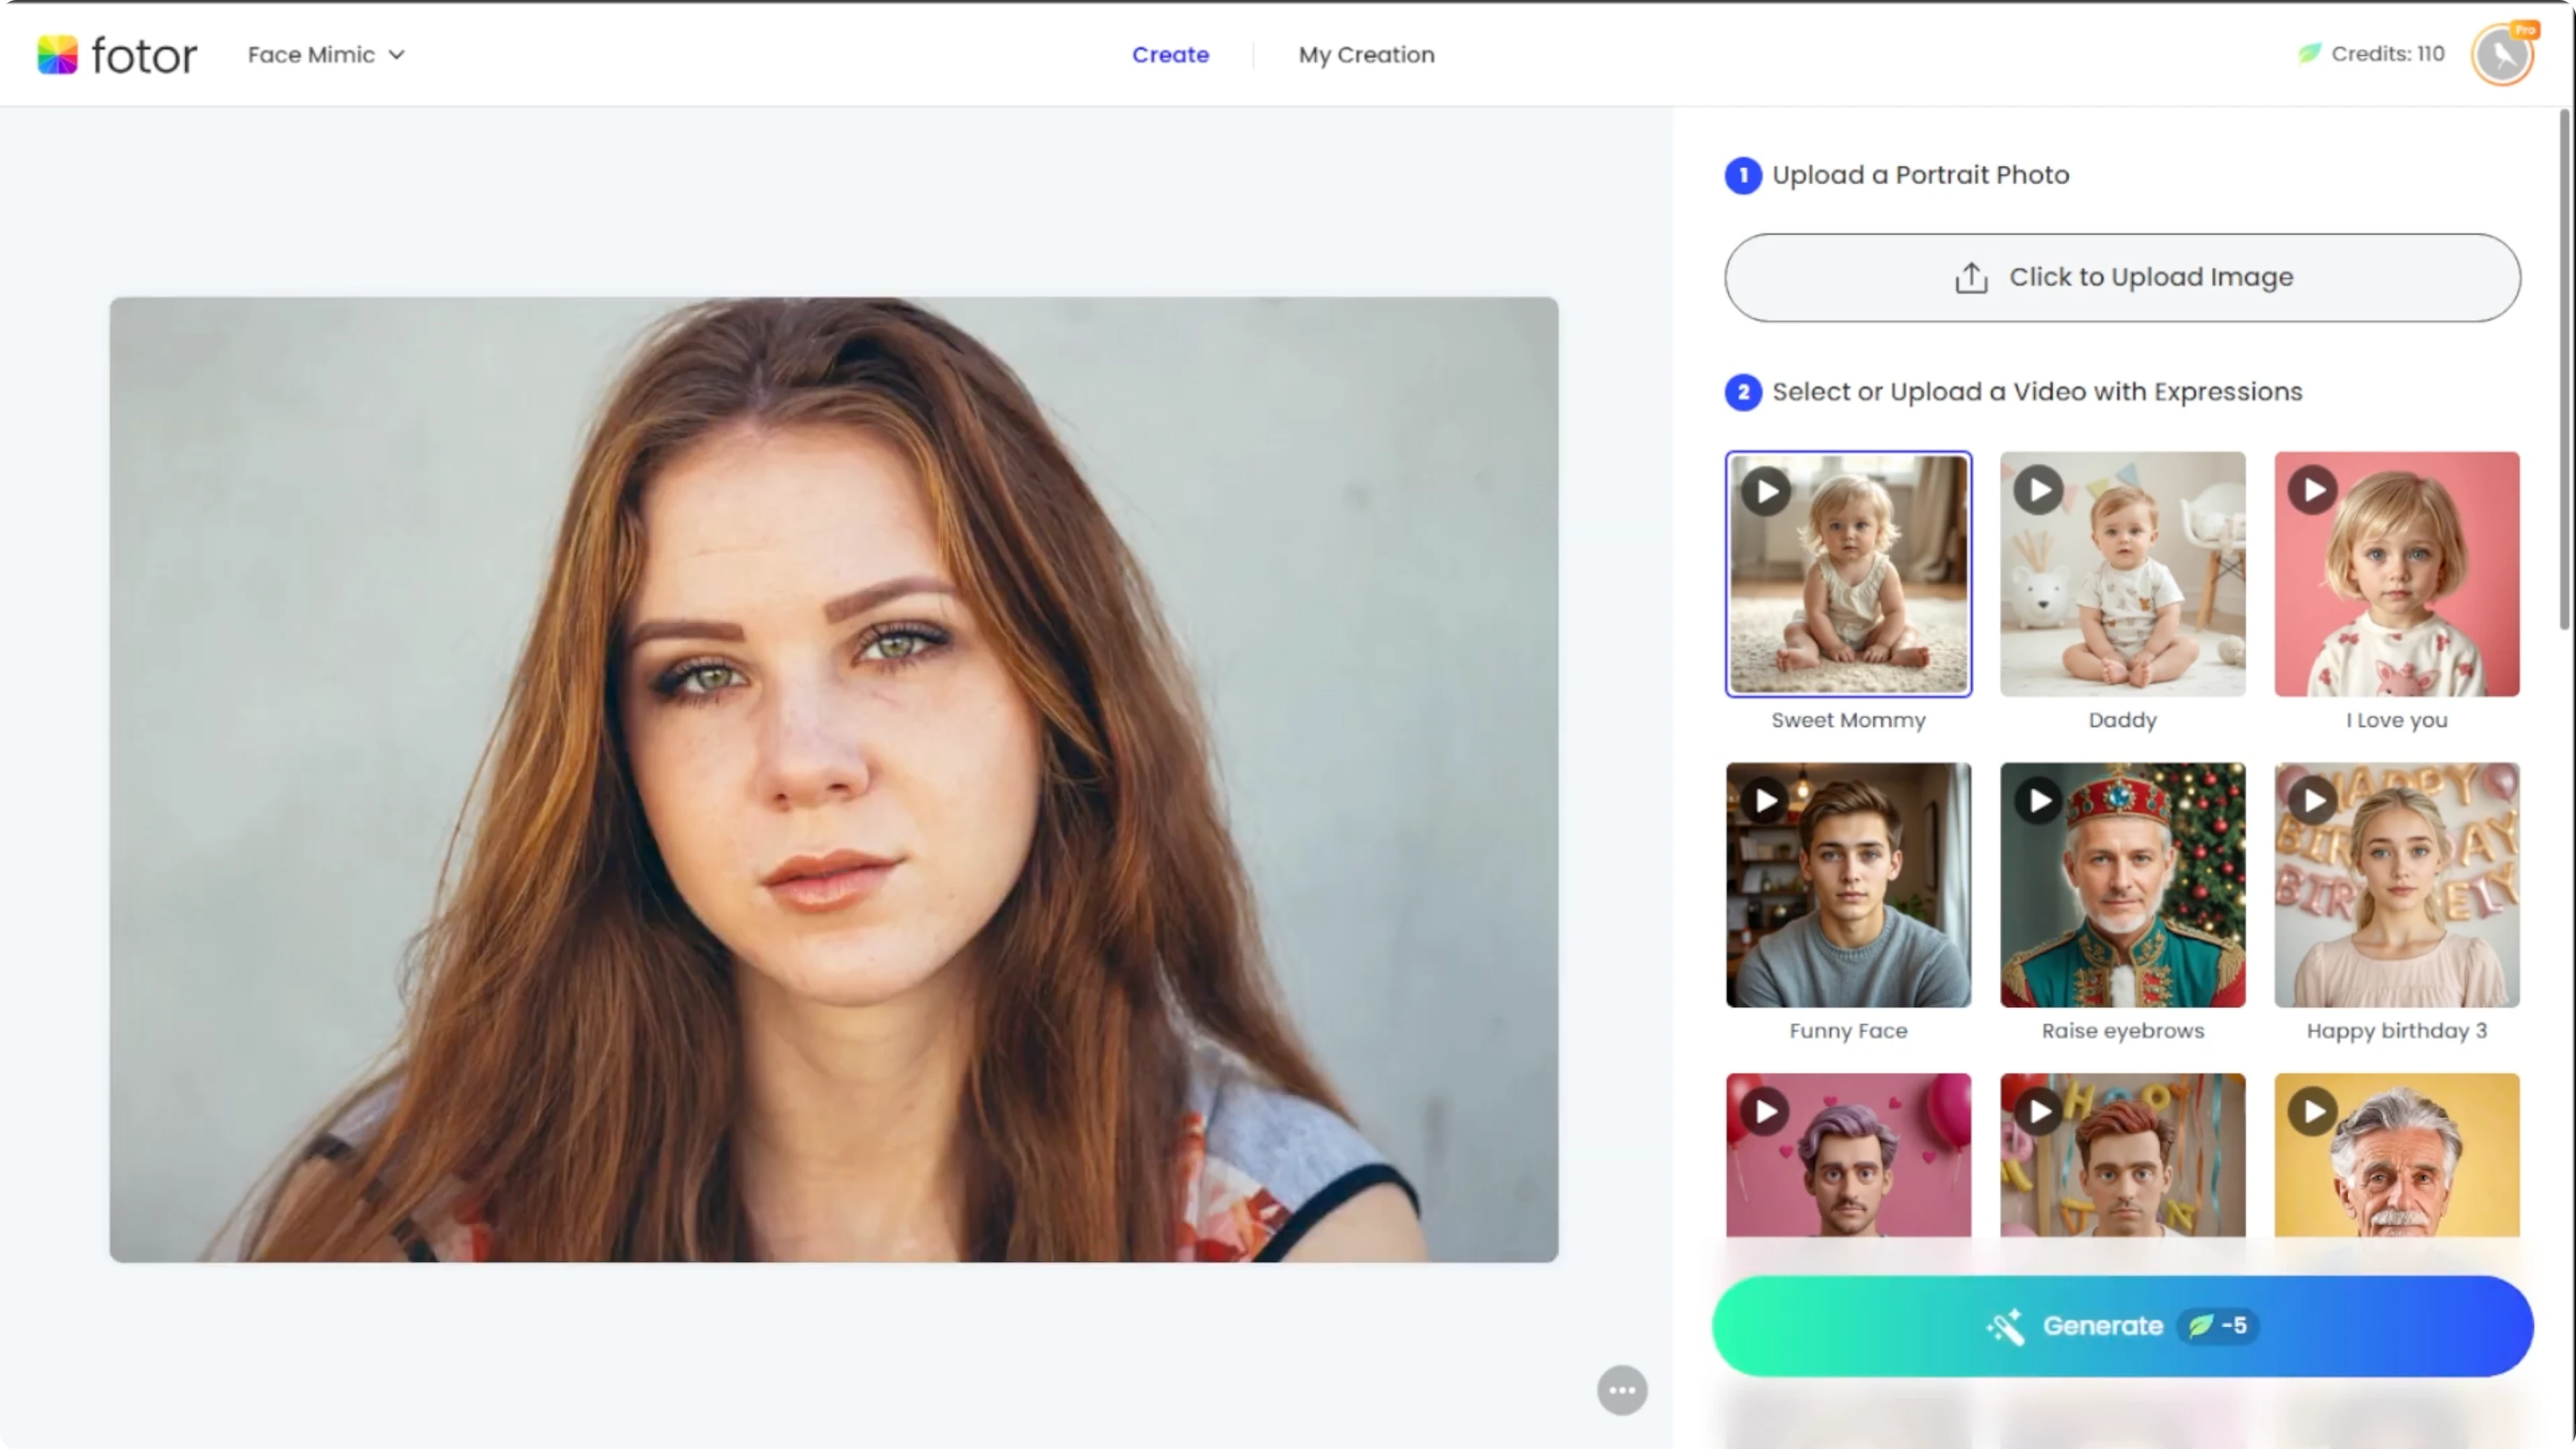Click the Upload a Portrait Photo heading
The image size is (2576, 1449).
click(1920, 175)
